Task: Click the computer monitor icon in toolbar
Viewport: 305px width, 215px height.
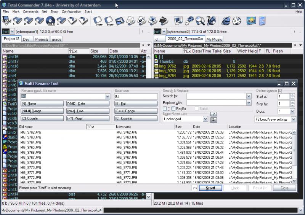Action: click(178, 21)
